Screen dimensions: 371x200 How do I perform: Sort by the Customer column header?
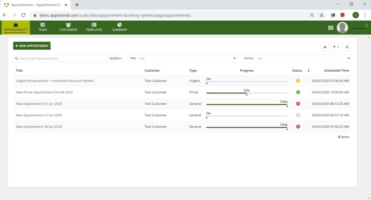tap(152, 70)
